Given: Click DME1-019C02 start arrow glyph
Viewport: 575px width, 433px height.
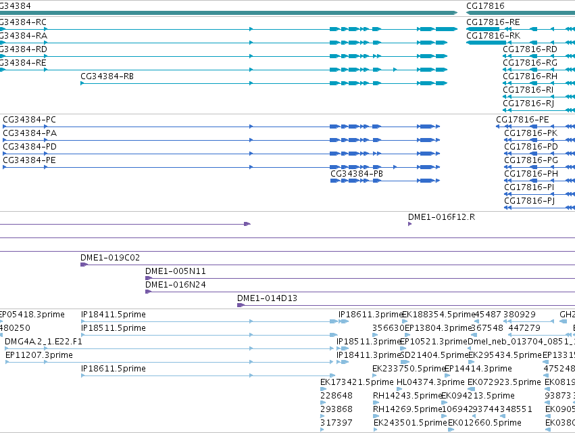Looking at the screenshot, I should pos(84,265).
